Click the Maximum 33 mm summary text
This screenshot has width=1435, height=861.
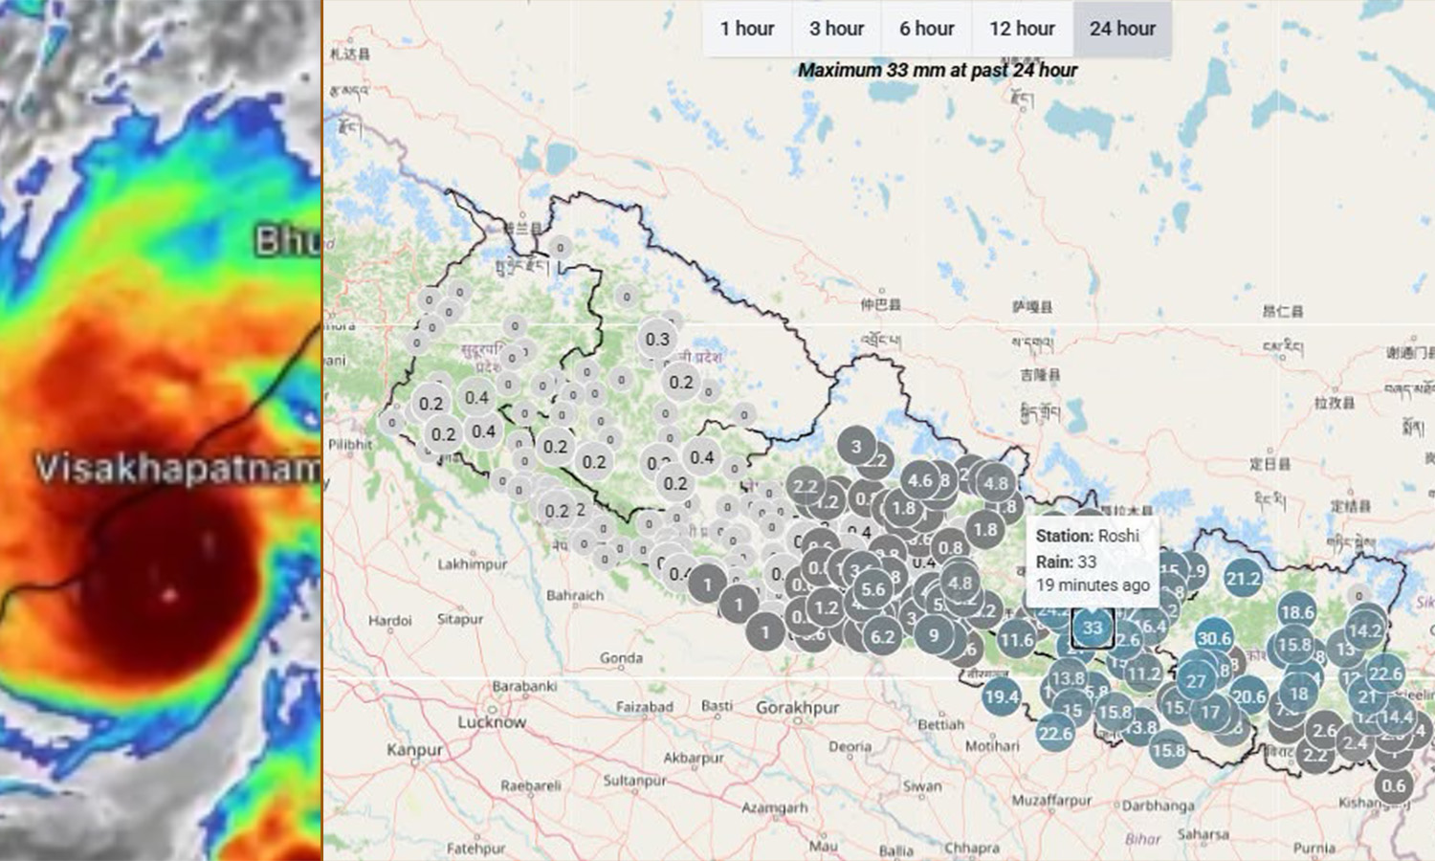click(938, 70)
